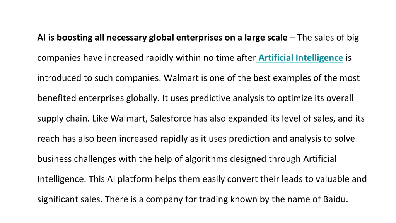Viewport: 396px width, 223px height.
Task: Click the word trading
Action: pos(213,199)
